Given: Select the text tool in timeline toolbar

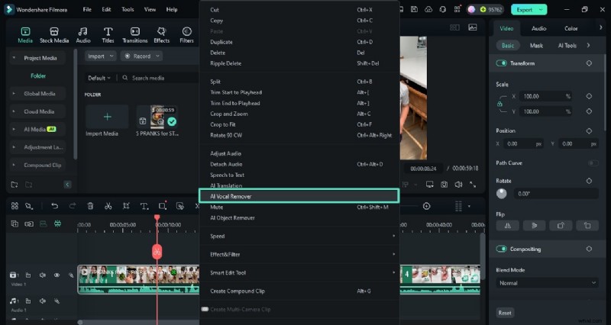Looking at the screenshot, I should click(144, 206).
